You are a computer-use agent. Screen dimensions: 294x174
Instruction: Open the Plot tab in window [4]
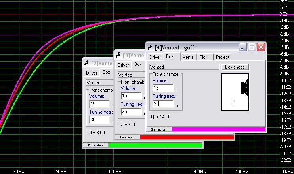tap(203, 57)
